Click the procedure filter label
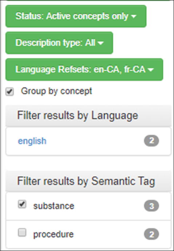Viewport: 174px width, 251px height. click(x=54, y=235)
